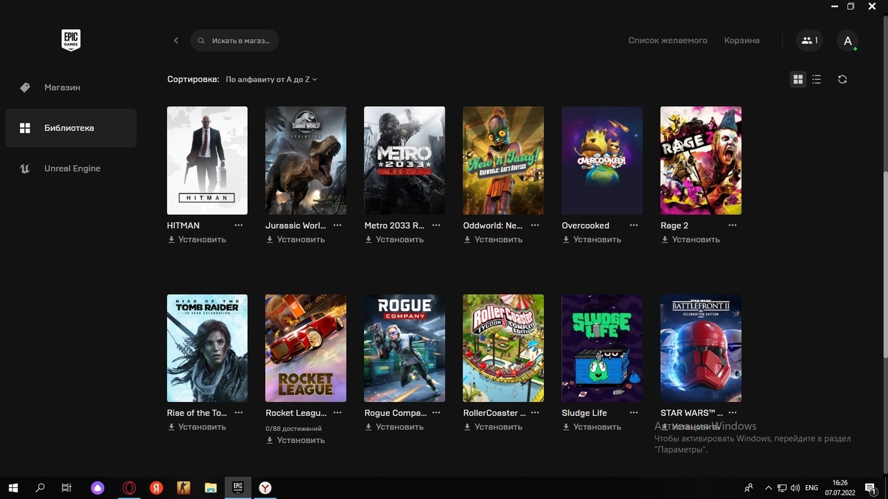The width and height of the screenshot is (888, 499).
Task: Open options menu for Rogue Company
Action: coord(436,412)
